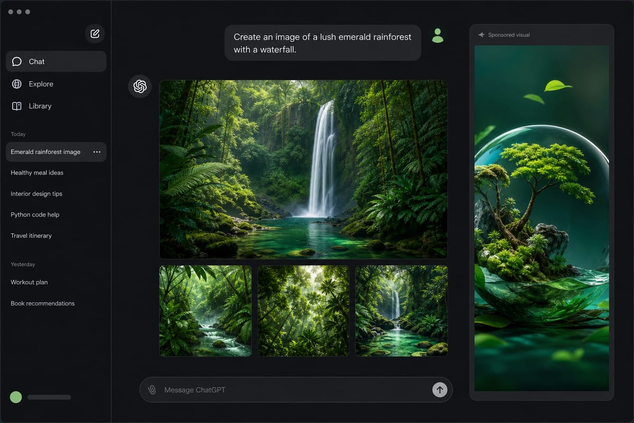This screenshot has height=423, width=634.
Task: Click the Library book icon
Action: (x=17, y=106)
